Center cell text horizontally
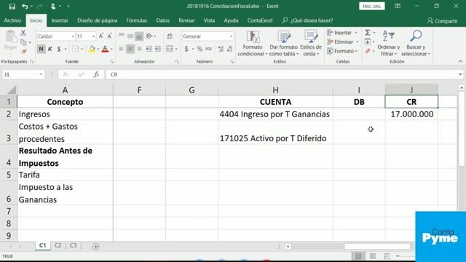This screenshot has height=262, width=466. tap(130, 49)
